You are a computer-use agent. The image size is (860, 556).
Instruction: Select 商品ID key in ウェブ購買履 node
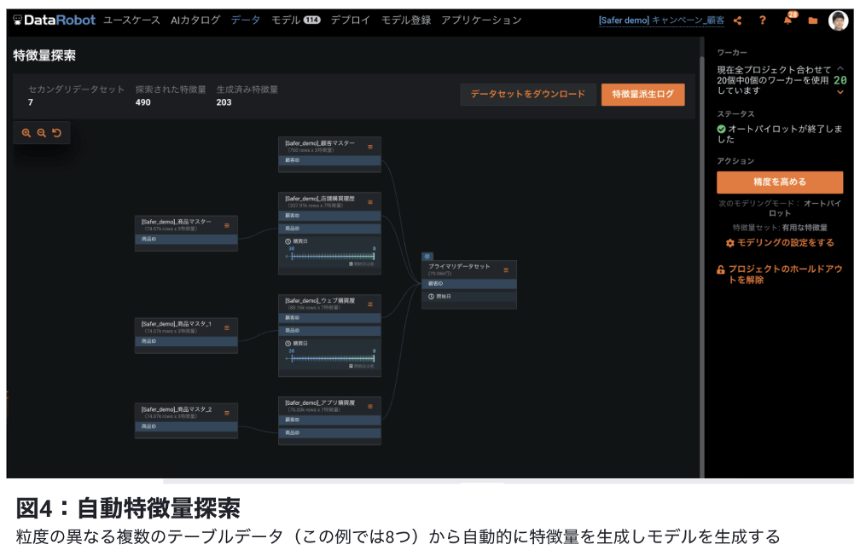329,331
